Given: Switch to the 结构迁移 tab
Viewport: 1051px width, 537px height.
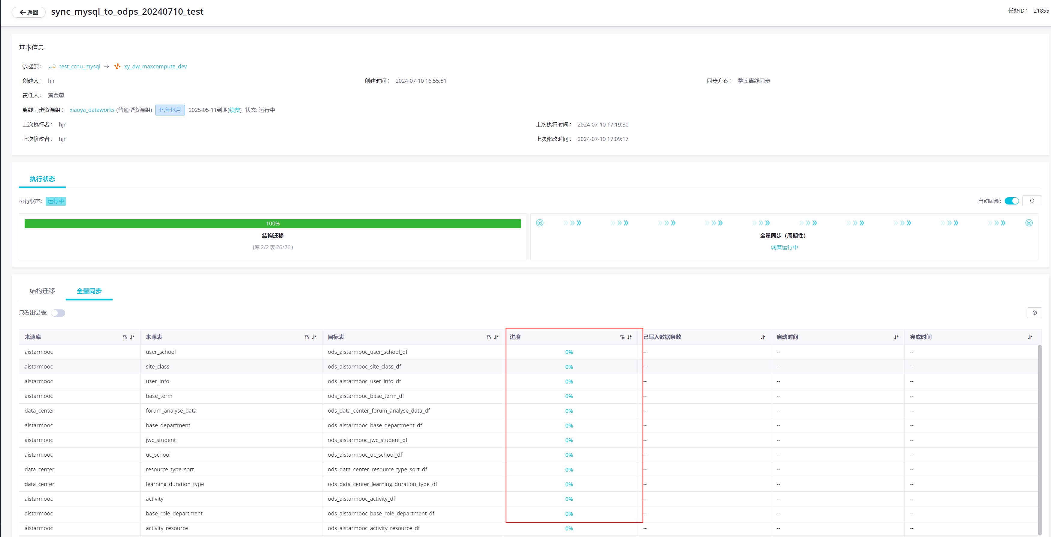Looking at the screenshot, I should click(x=42, y=291).
